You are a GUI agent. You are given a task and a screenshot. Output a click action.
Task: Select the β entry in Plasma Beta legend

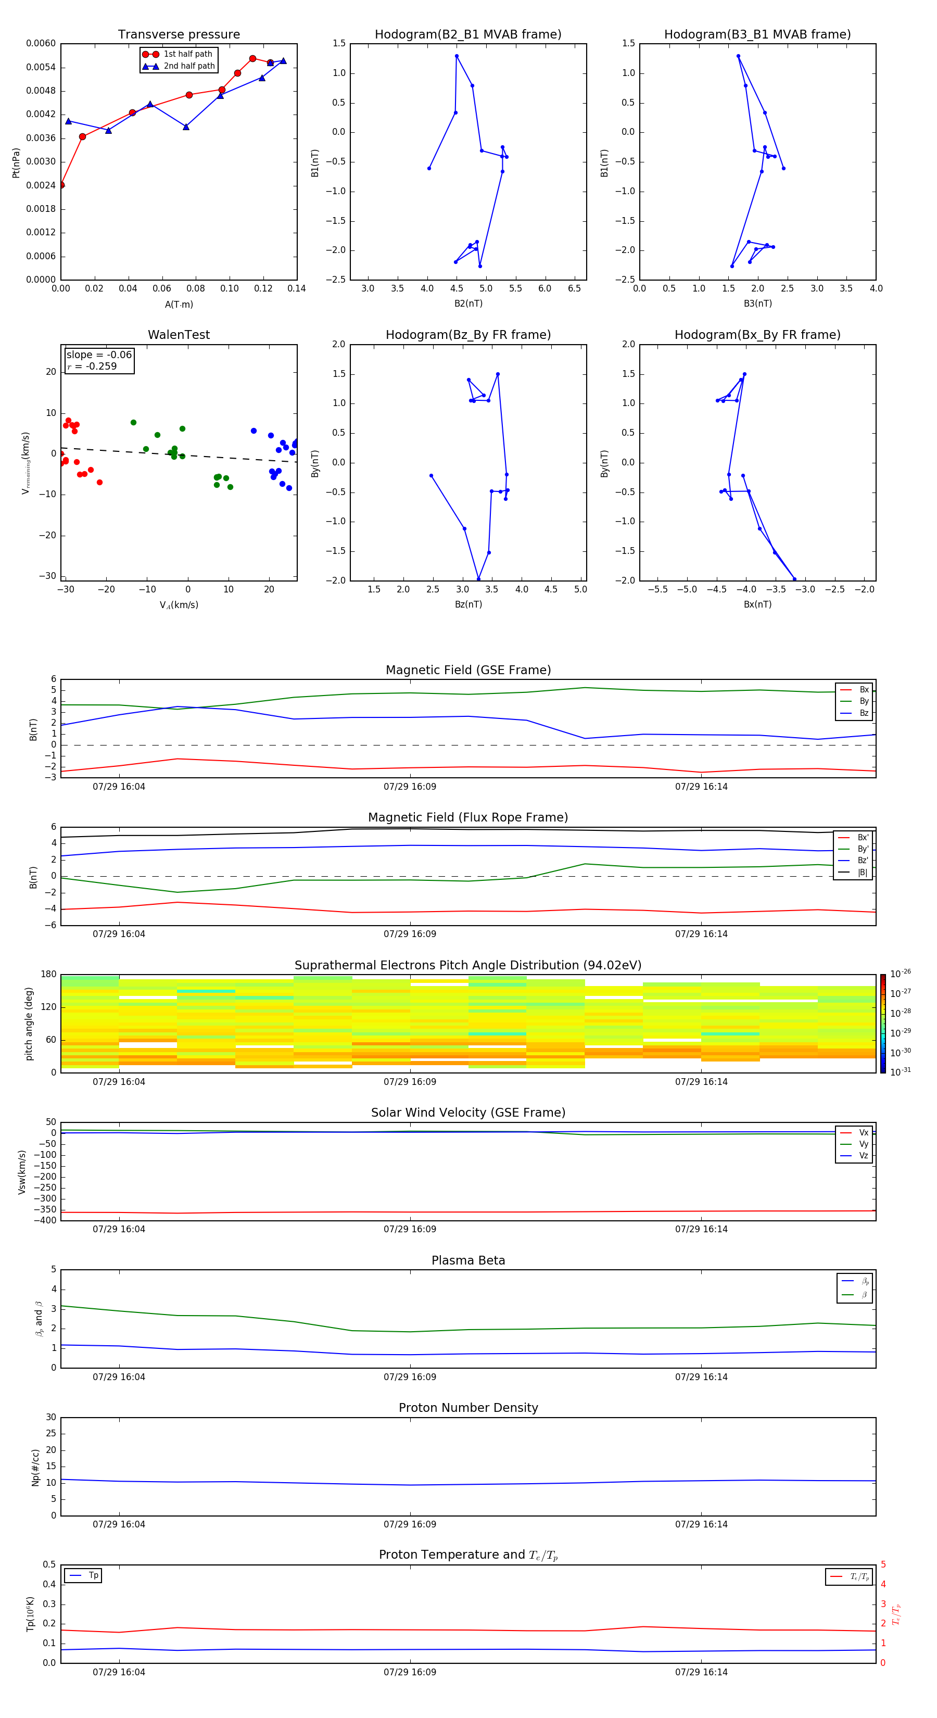(x=855, y=1295)
